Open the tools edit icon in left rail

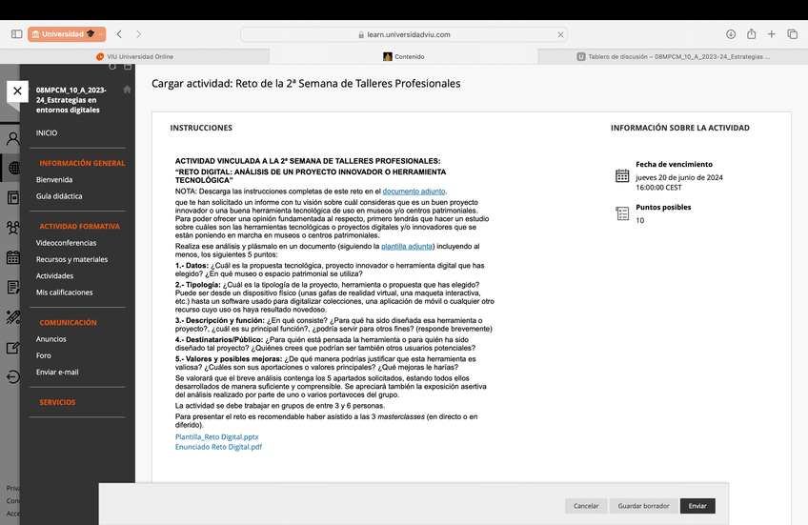point(13,348)
